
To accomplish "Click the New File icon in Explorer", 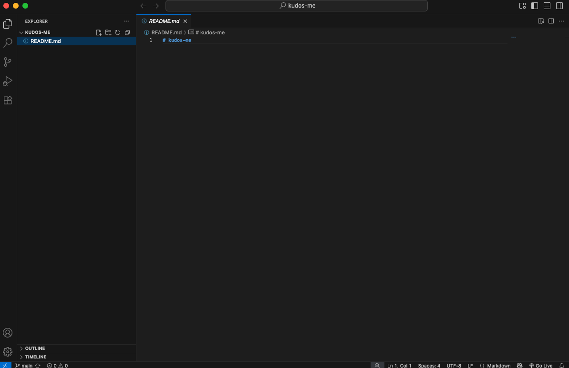I will pyautogui.click(x=99, y=32).
